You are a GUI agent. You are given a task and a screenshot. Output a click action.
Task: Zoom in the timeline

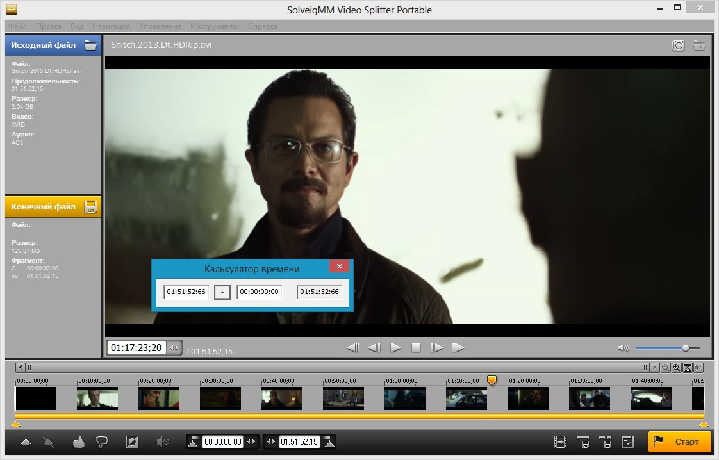tap(676, 368)
